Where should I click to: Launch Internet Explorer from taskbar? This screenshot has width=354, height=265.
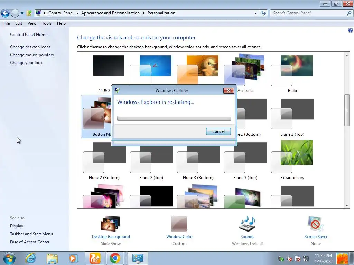point(30,258)
